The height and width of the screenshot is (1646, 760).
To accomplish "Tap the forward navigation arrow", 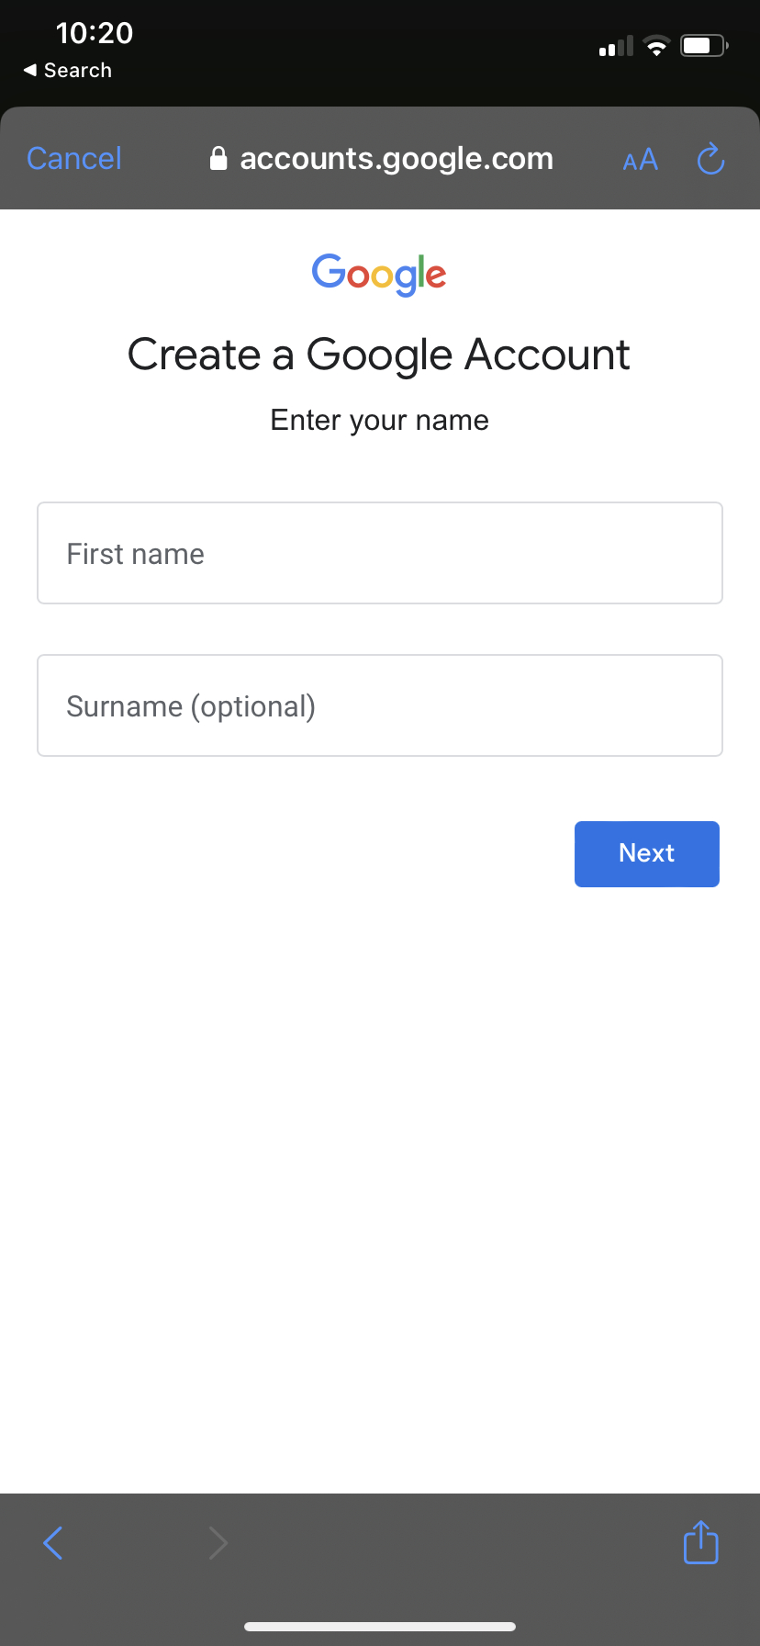I will [218, 1542].
